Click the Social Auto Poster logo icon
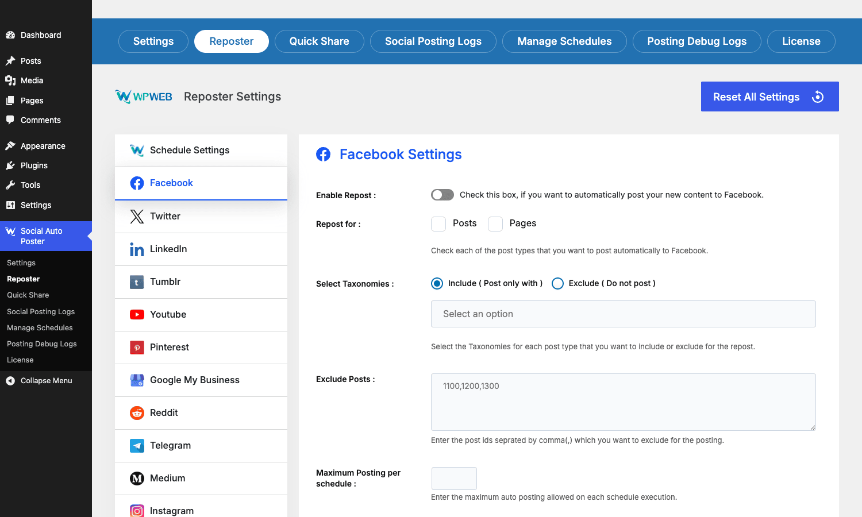The width and height of the screenshot is (862, 517). coord(10,231)
